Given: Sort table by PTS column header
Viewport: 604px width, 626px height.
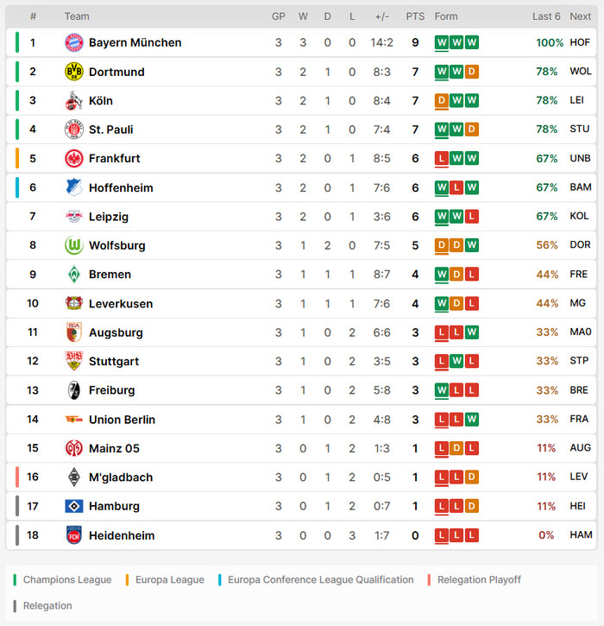Looking at the screenshot, I should click(x=415, y=16).
